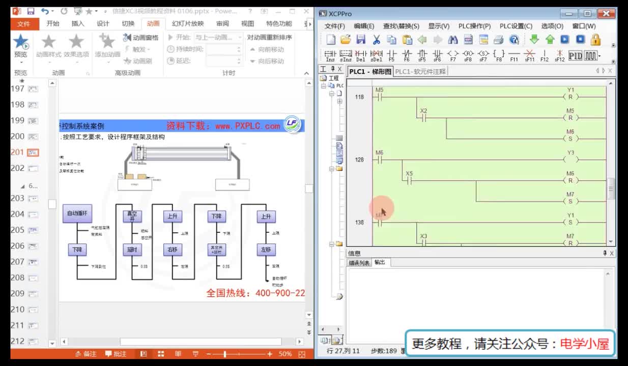Open PLC操作(P) menu
This screenshot has height=366, width=628.
474,26
